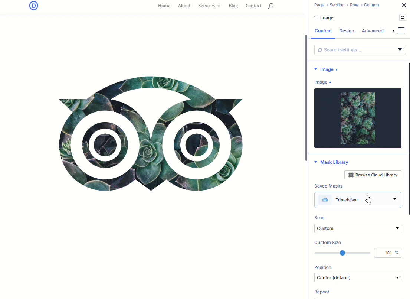Click the "Position" label

[323, 267]
